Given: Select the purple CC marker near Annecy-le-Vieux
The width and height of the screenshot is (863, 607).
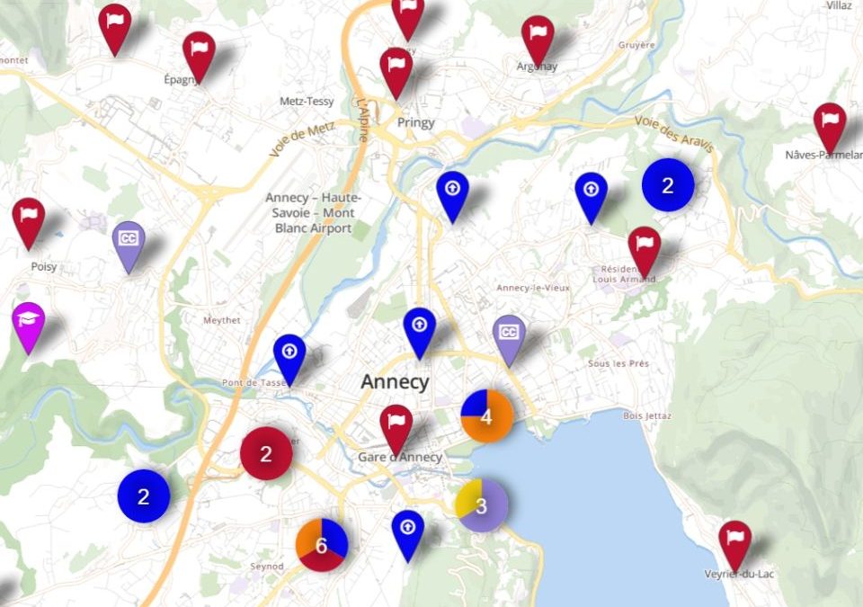Looking at the screenshot, I should pos(509,336).
